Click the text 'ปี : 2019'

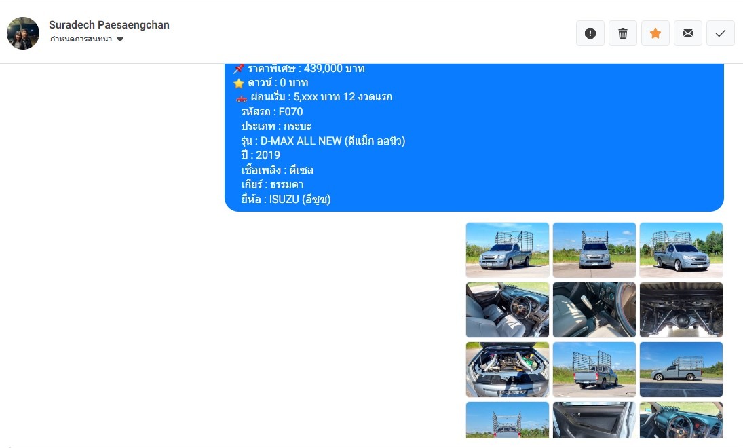pyautogui.click(x=260, y=155)
